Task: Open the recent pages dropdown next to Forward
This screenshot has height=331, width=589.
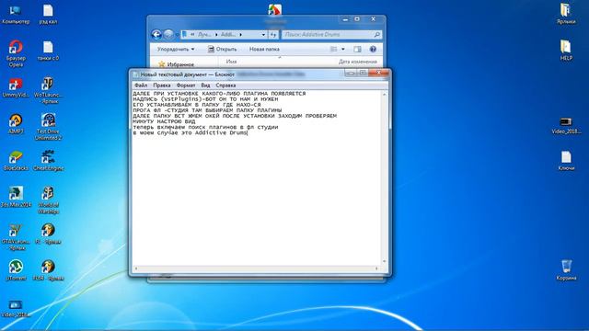Action: coord(177,35)
